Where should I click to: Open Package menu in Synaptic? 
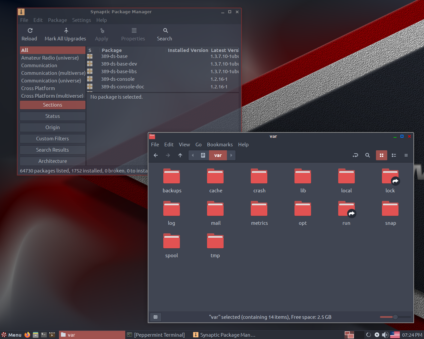pyautogui.click(x=57, y=20)
